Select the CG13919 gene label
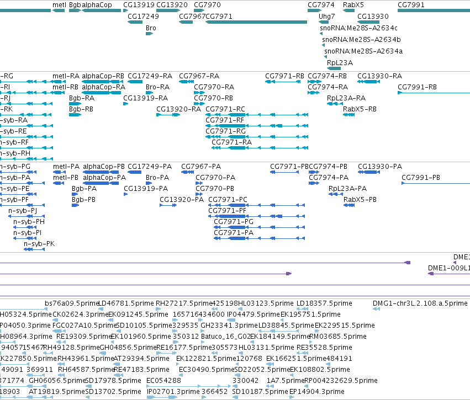470x400 pixels. coord(139,5)
